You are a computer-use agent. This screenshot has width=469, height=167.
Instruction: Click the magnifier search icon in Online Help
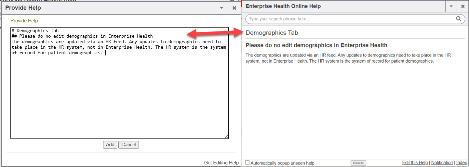tap(458, 19)
